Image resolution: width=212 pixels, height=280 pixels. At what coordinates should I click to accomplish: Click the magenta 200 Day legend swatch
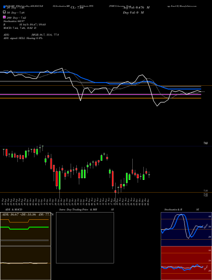(x=4, y=17)
